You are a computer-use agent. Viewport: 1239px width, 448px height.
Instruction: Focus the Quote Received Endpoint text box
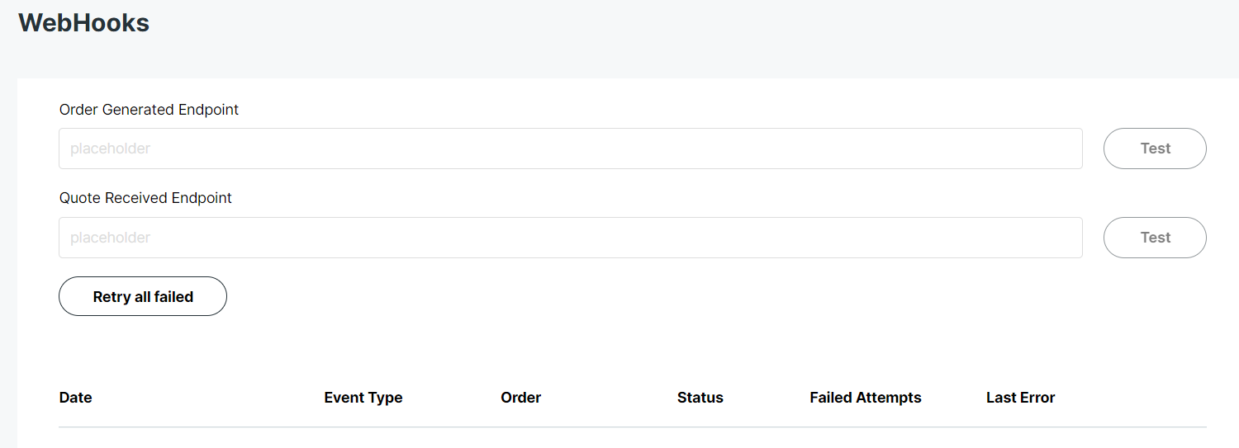570,238
